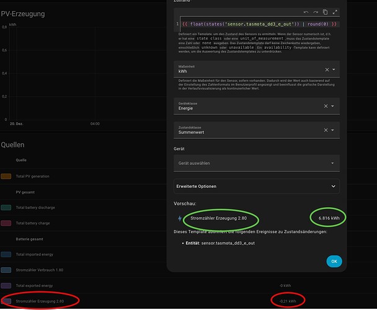
Task: Open the Geräteklasse dropdown arrow
Action: coord(332,106)
